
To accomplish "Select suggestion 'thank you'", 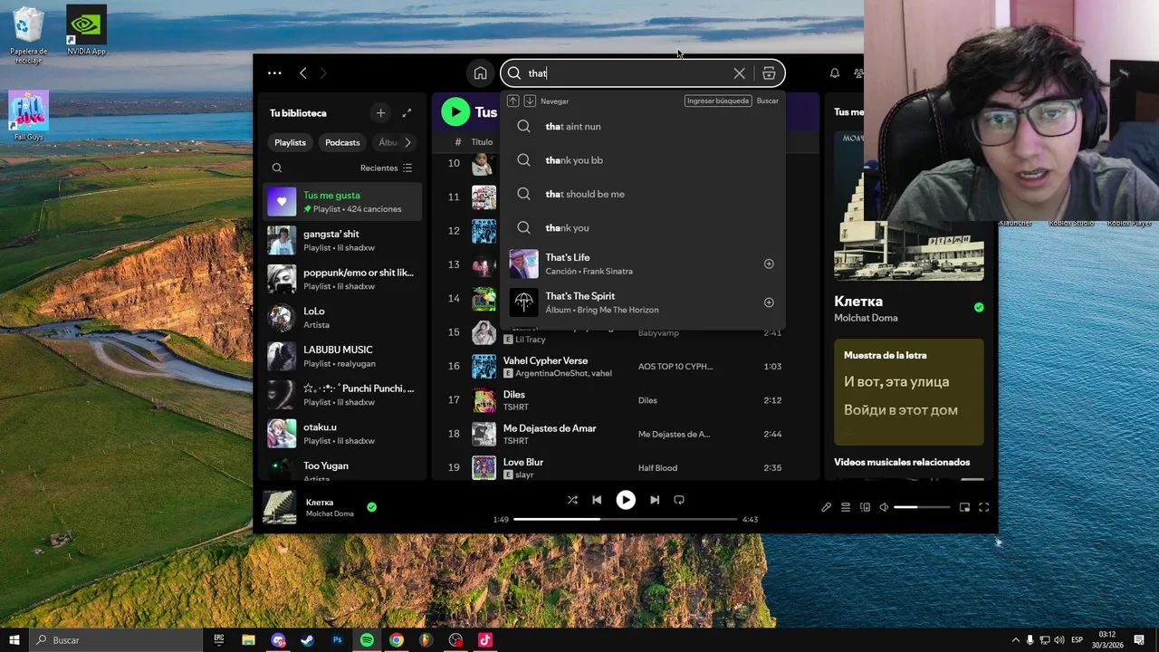I will pyautogui.click(x=643, y=228).
